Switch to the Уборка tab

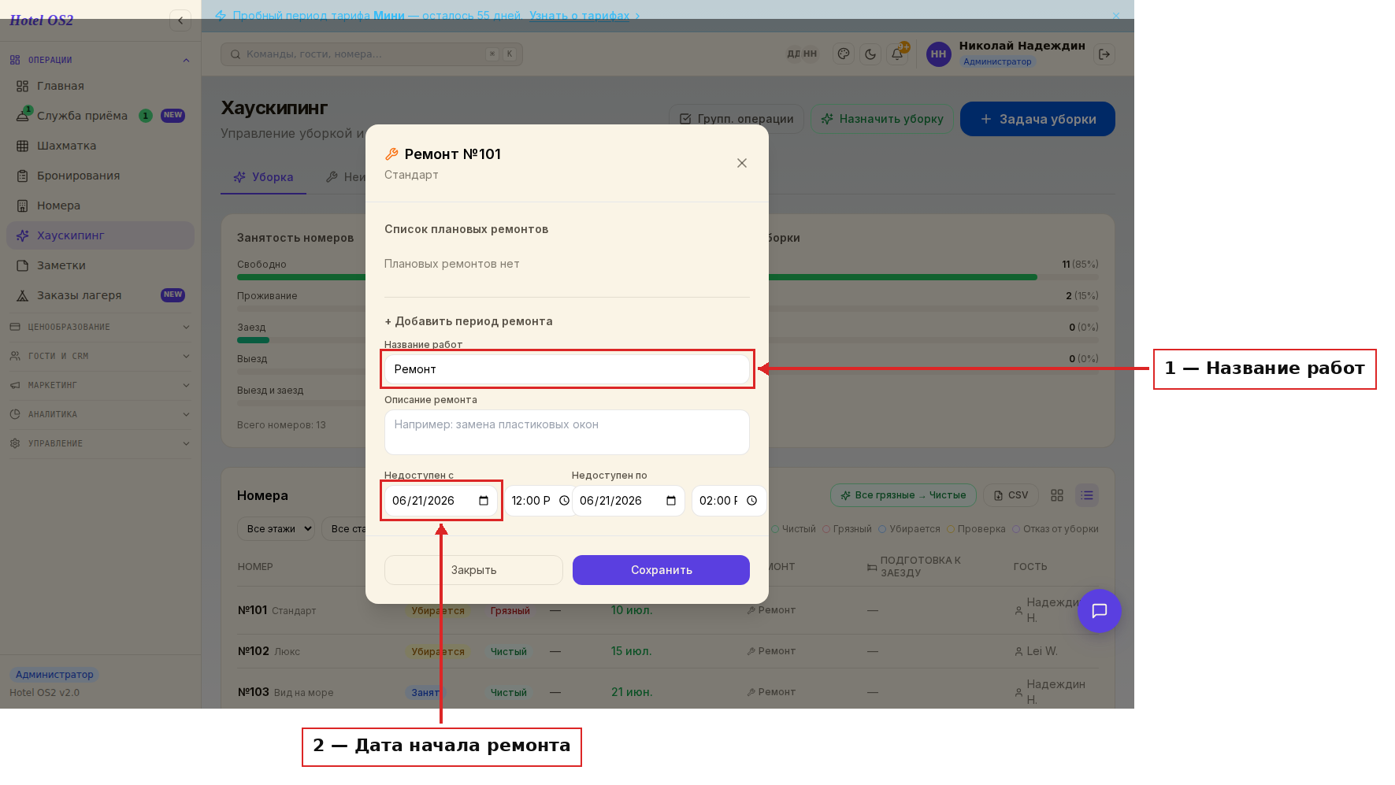point(264,177)
